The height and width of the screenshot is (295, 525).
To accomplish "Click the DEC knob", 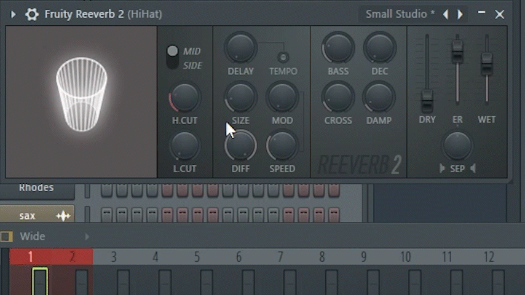I will [x=379, y=48].
